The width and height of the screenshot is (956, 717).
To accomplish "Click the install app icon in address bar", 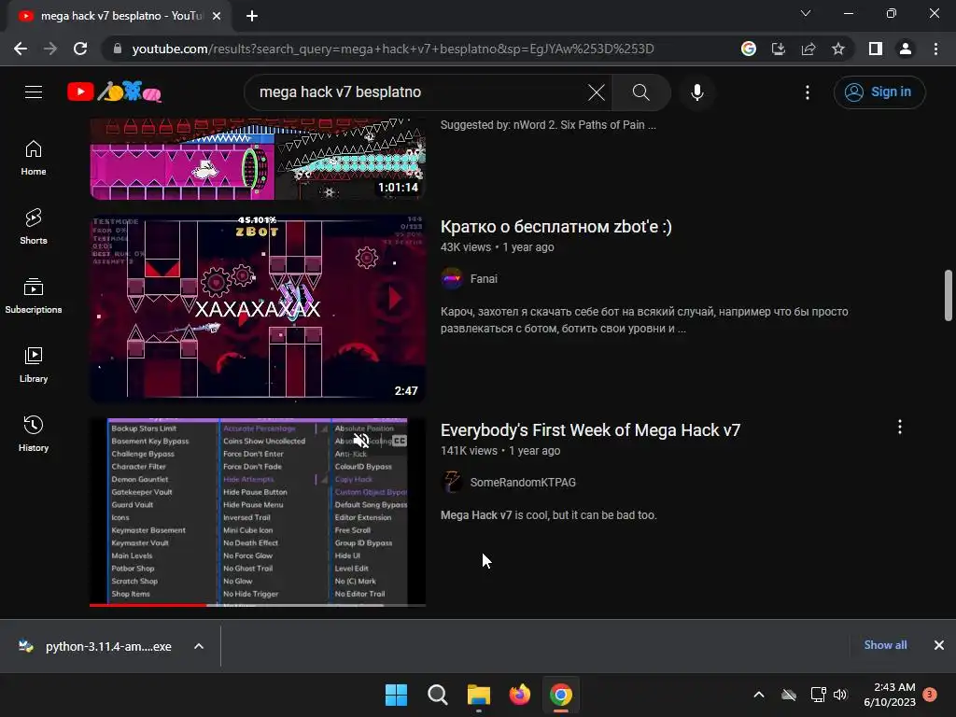I will [779, 49].
